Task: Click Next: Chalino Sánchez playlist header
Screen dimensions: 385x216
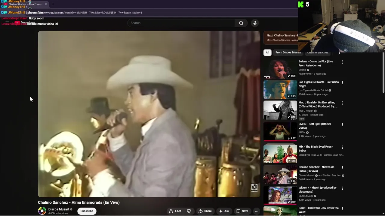Action: (282, 35)
